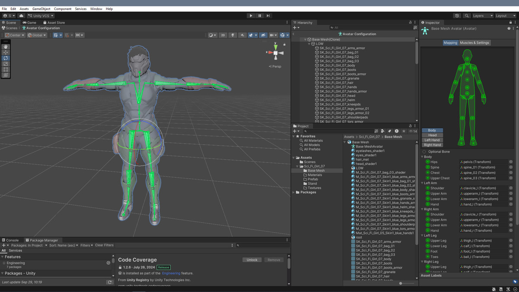Collapse the Assets folder in Project
This screenshot has width=519, height=292.
point(294,158)
